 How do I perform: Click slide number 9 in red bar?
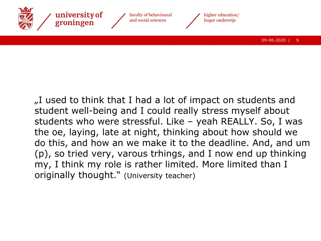pyautogui.click(x=297, y=40)
